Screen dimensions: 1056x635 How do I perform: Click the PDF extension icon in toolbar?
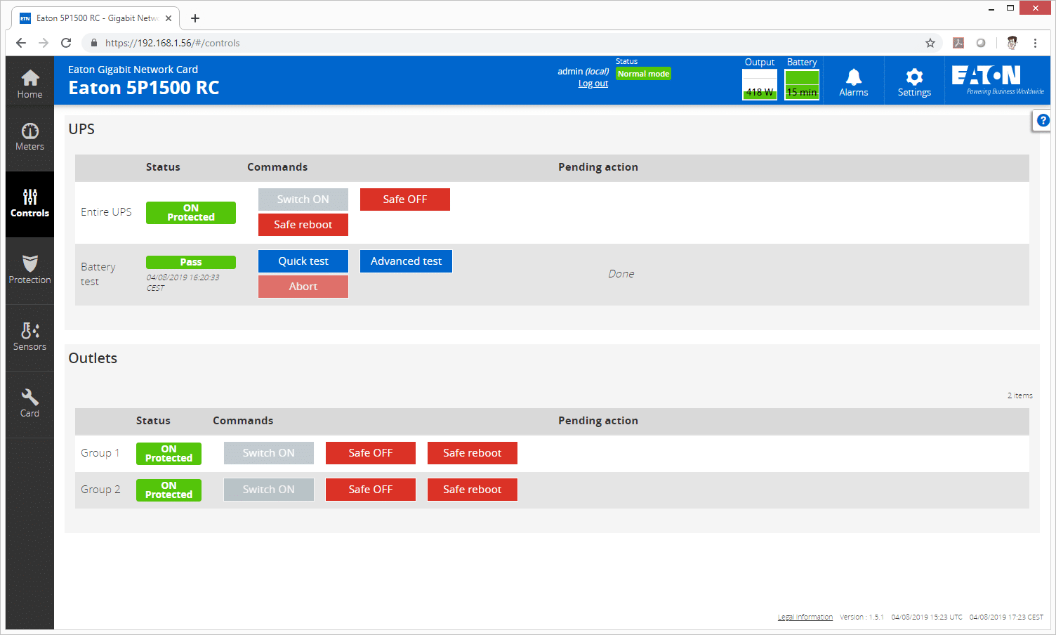pos(958,43)
